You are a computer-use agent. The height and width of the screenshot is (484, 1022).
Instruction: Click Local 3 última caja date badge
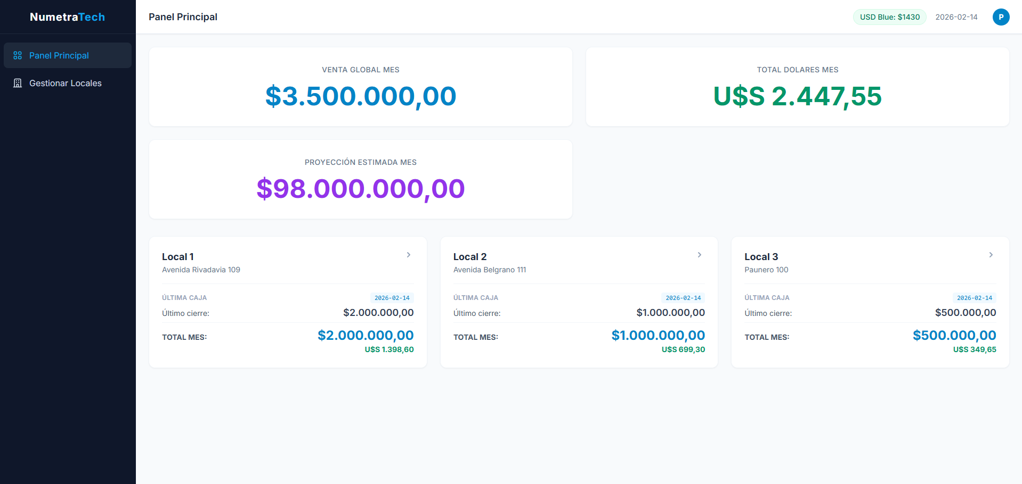[x=974, y=298]
